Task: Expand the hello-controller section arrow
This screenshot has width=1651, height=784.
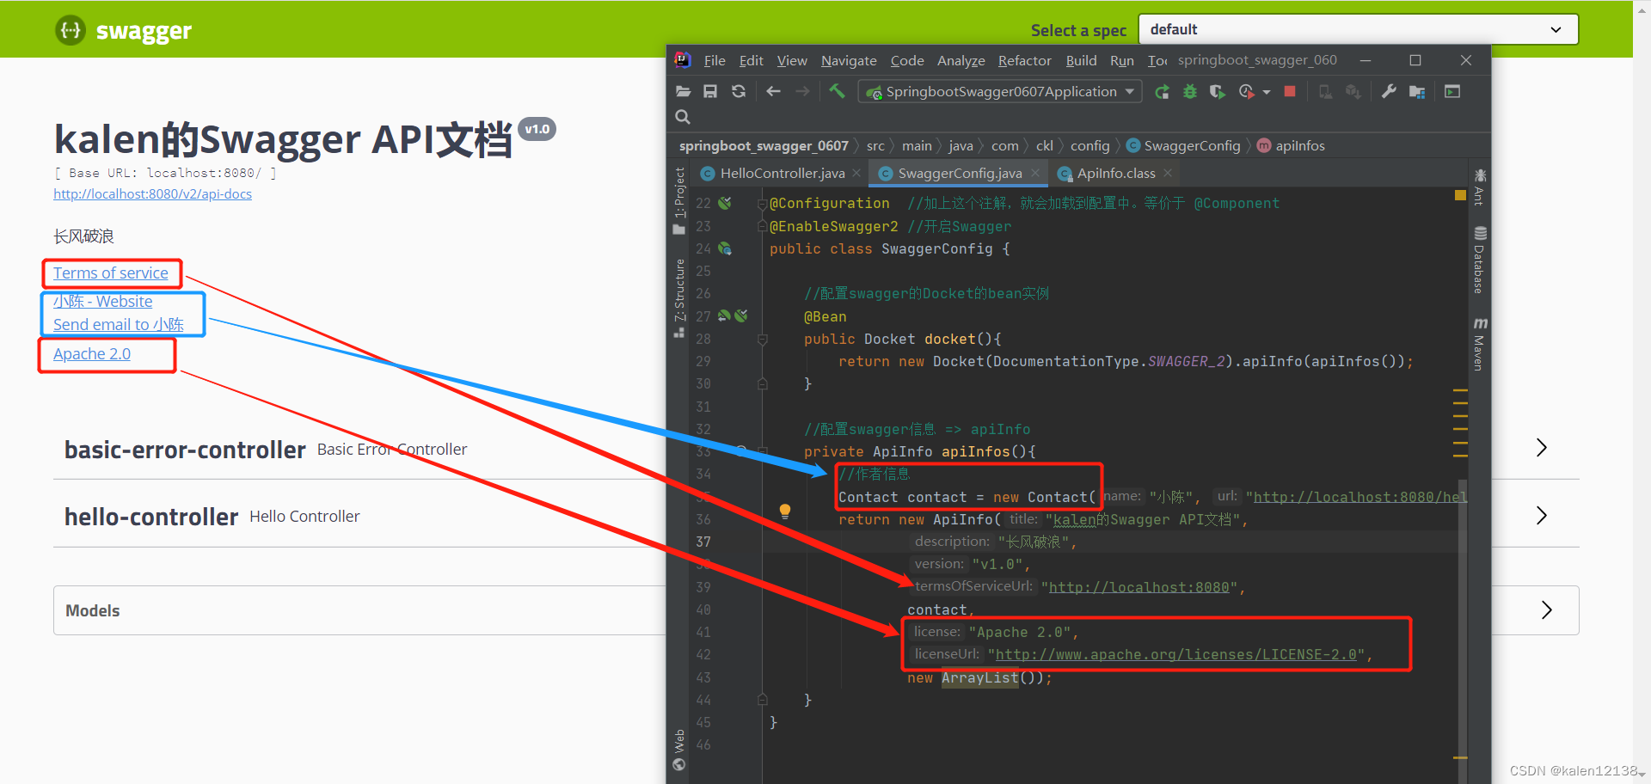Action: pos(1542,516)
